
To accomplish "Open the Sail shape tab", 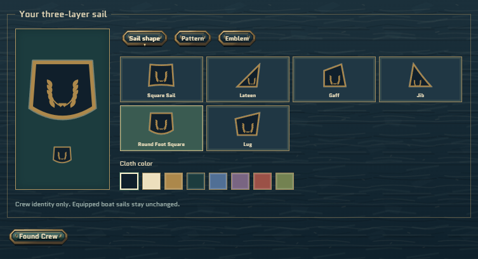I will tap(145, 38).
